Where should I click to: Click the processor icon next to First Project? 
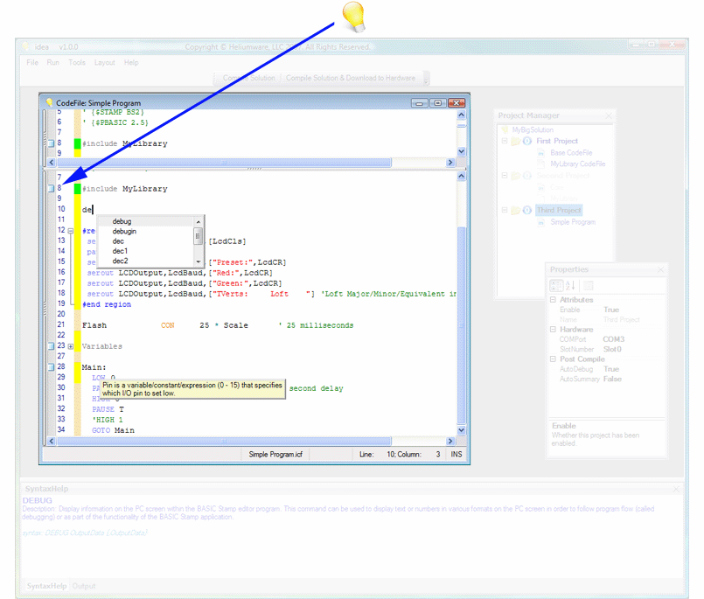coord(527,141)
